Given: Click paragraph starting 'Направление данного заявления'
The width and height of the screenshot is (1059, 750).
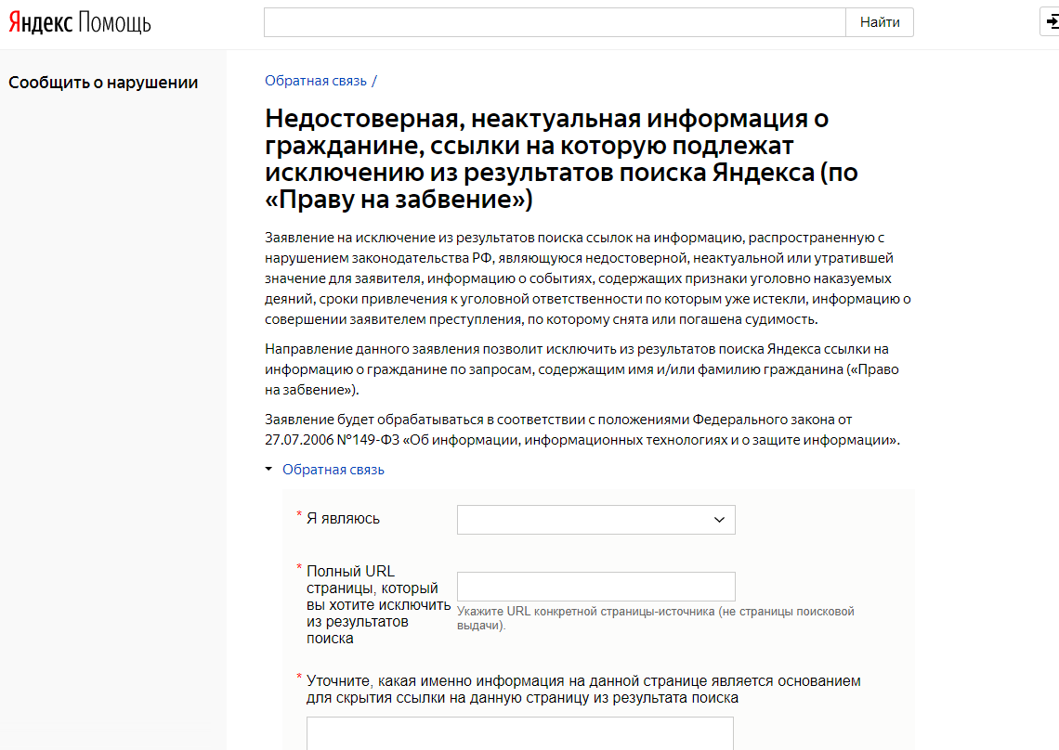Looking at the screenshot, I should tap(582, 369).
